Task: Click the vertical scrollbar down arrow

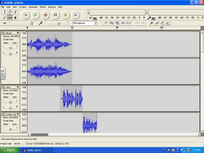Action: [x=202, y=131]
